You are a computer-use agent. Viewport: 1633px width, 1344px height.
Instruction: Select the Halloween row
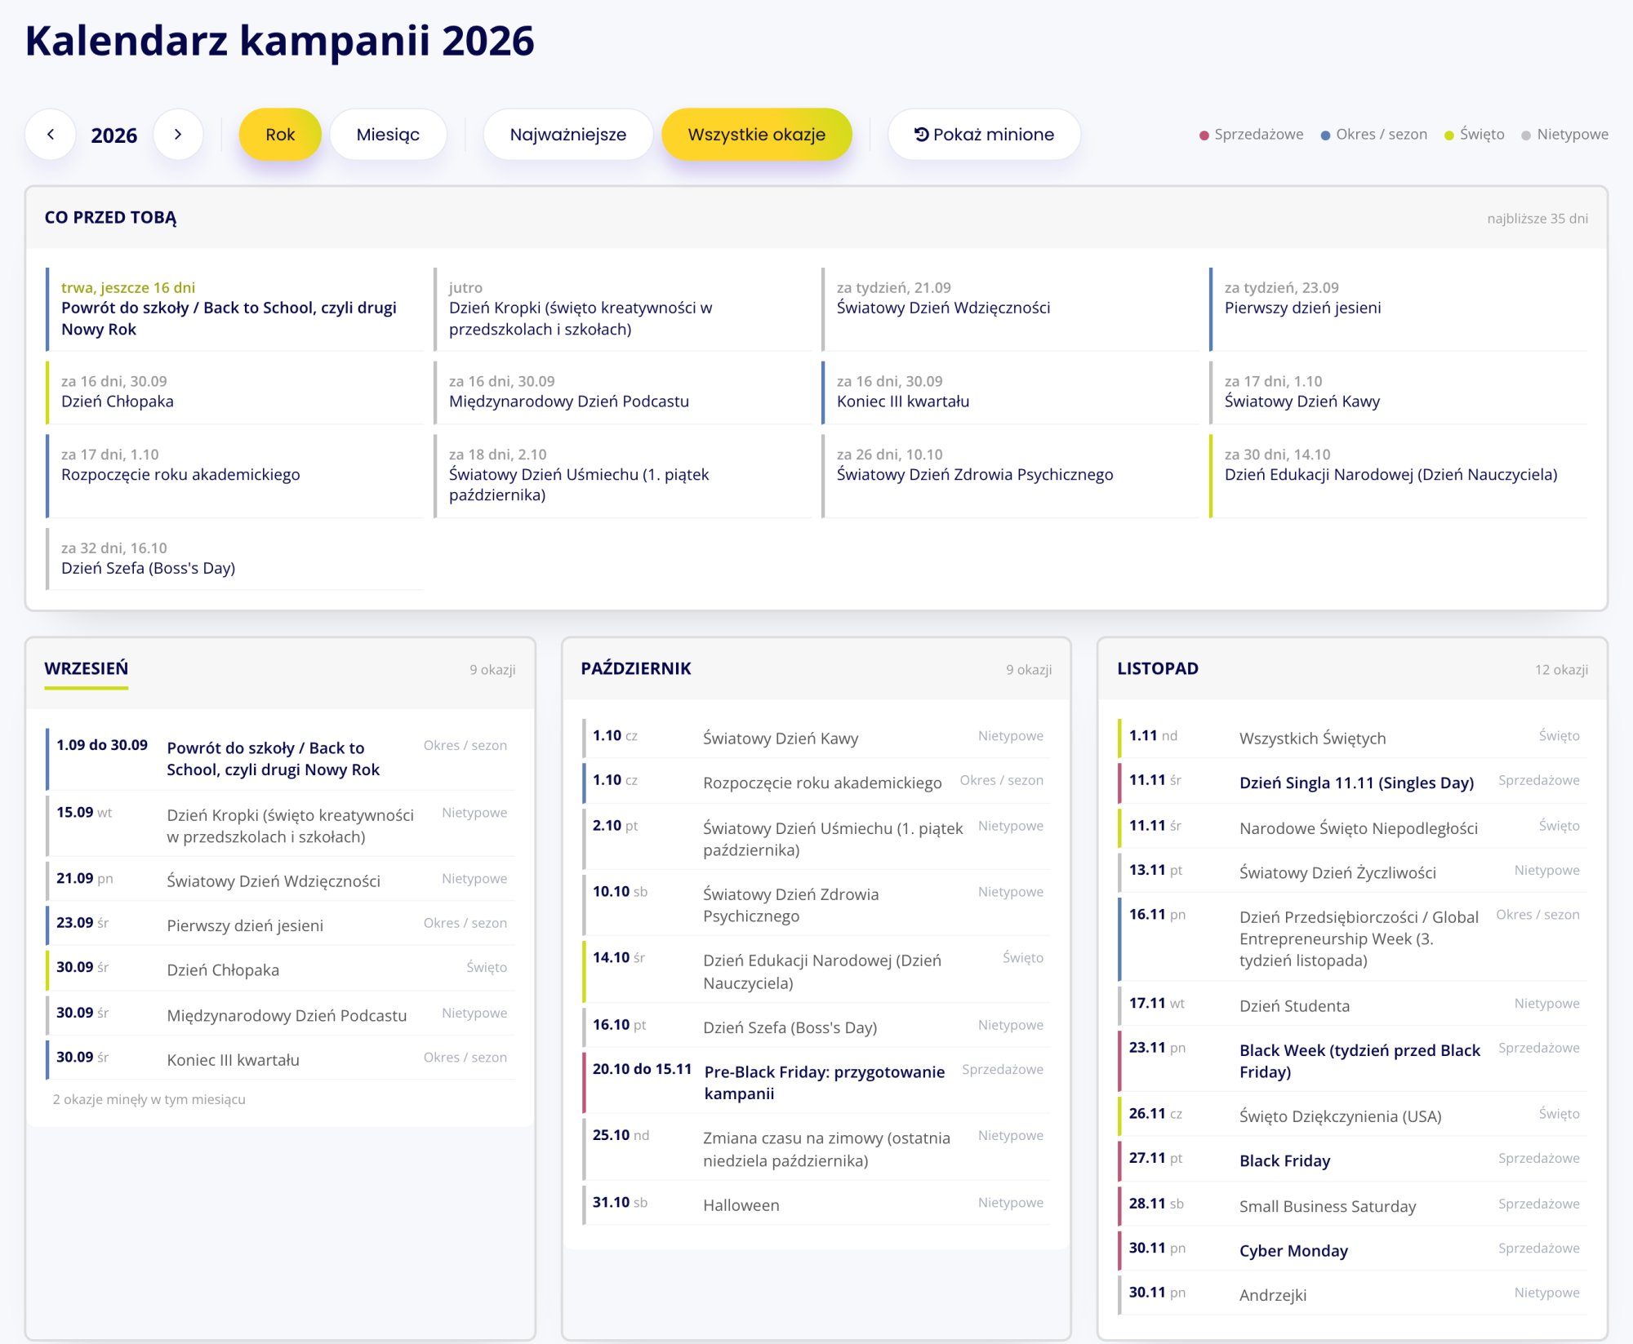pyautogui.click(x=817, y=1204)
